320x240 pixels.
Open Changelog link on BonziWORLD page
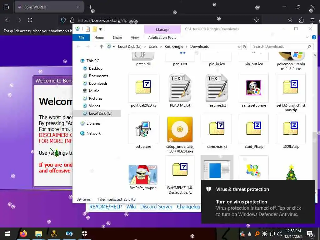point(188,207)
